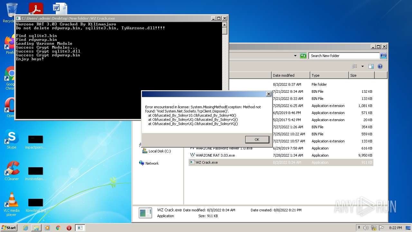The width and height of the screenshot is (412, 232).
Task: Select the impactporn desktop file
Action: [x=35, y=142]
